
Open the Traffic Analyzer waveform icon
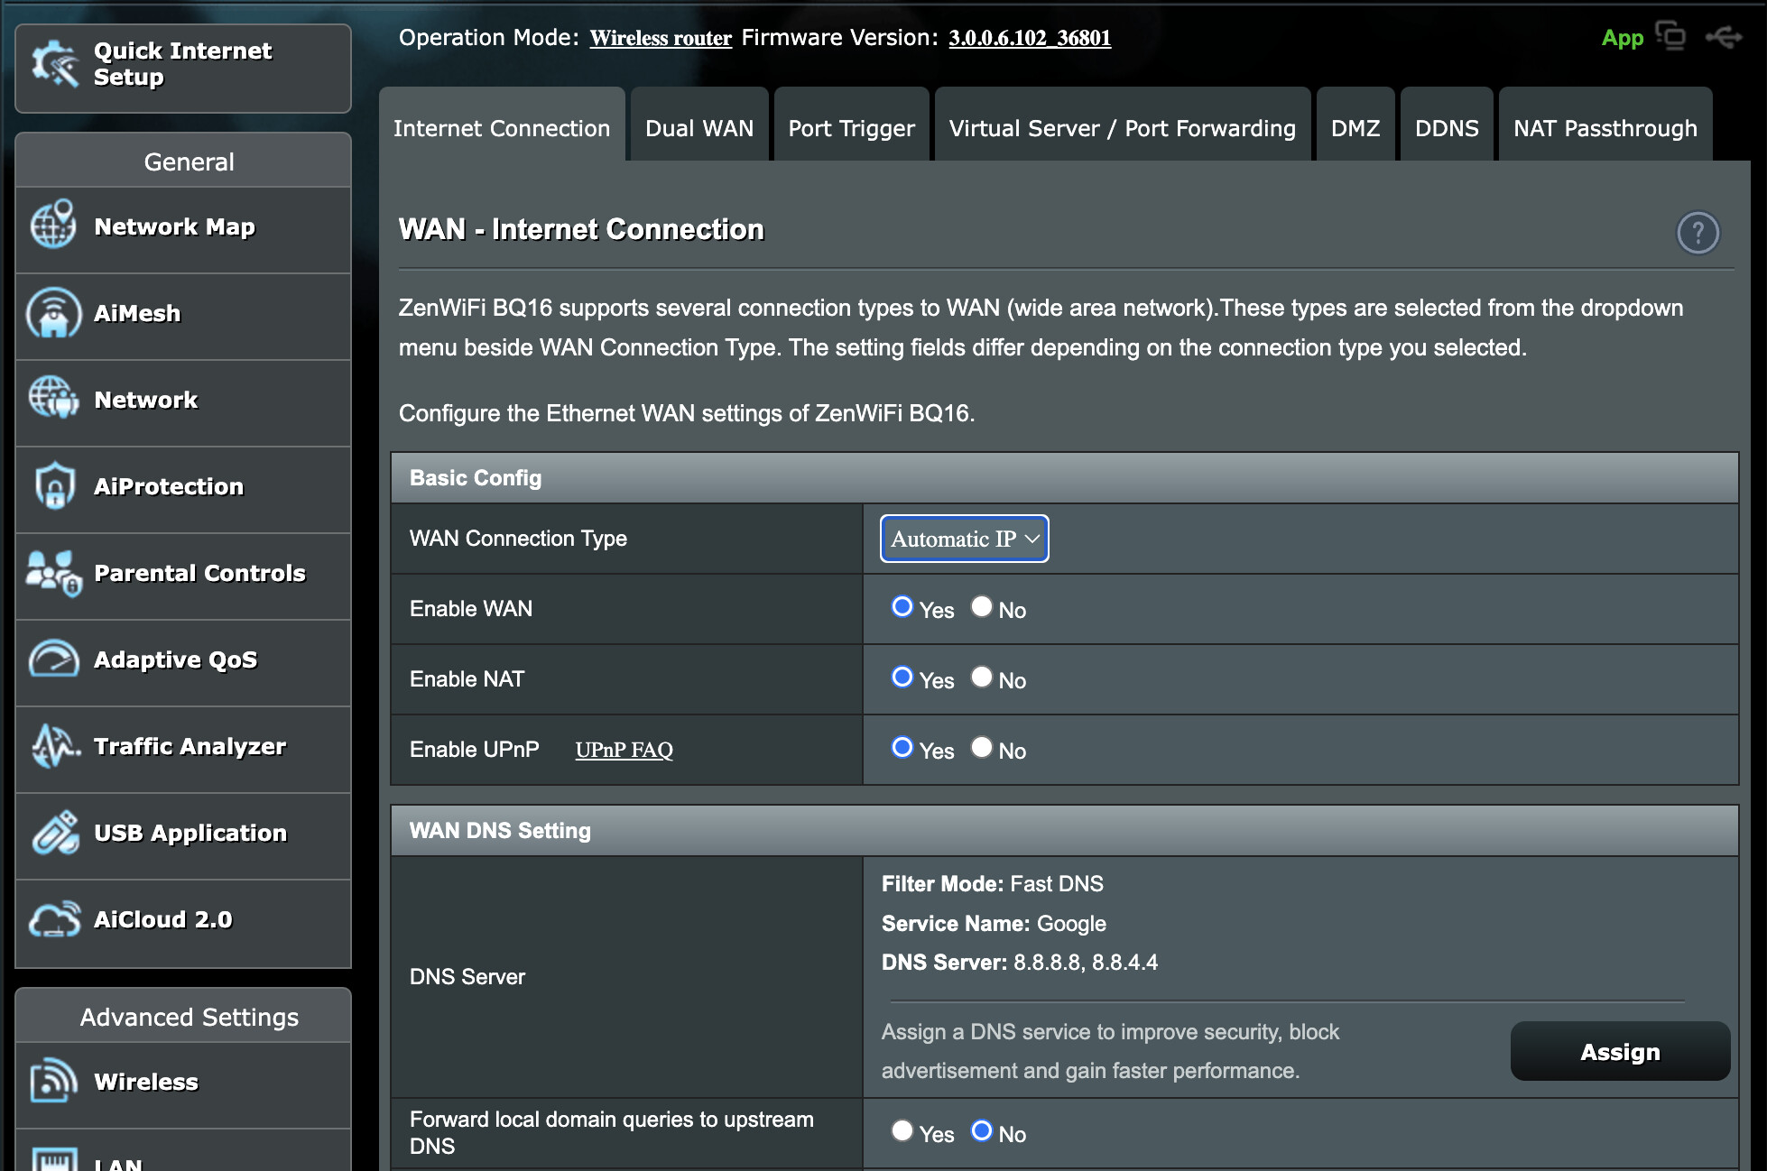tap(54, 746)
